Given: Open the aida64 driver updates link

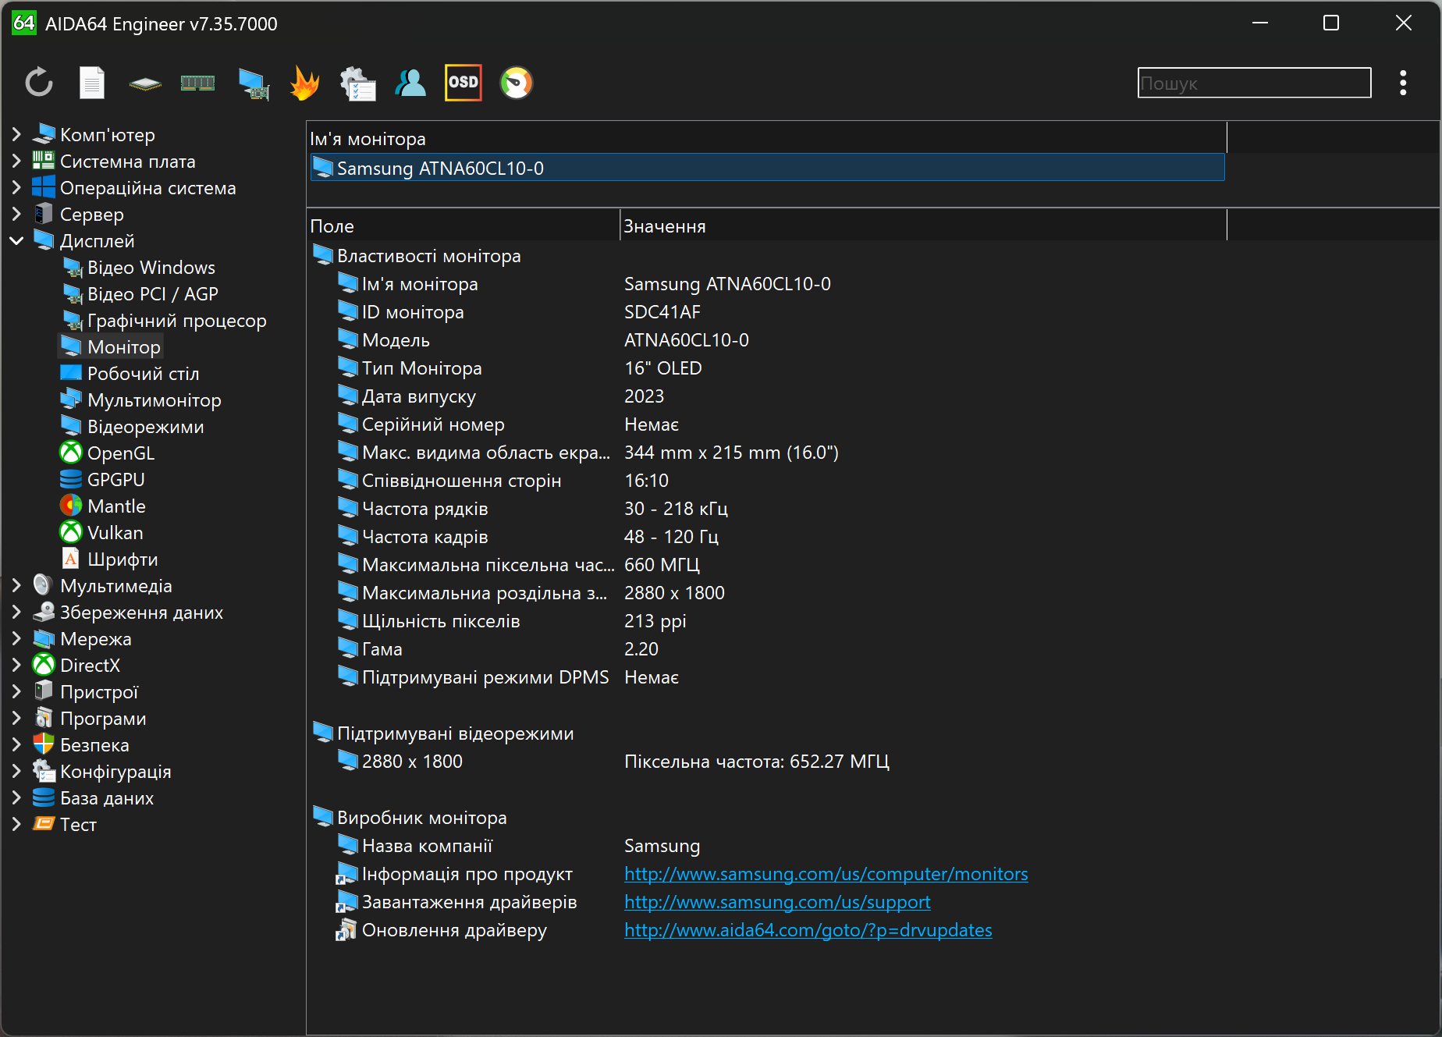Looking at the screenshot, I should [x=808, y=930].
